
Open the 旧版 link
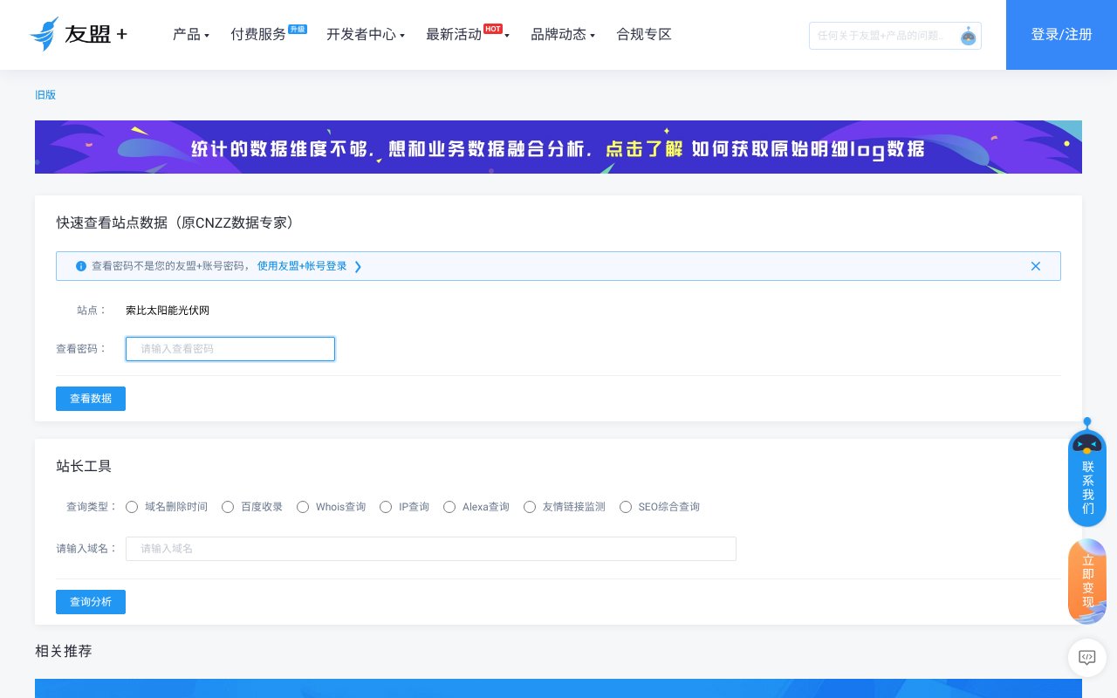tap(45, 94)
